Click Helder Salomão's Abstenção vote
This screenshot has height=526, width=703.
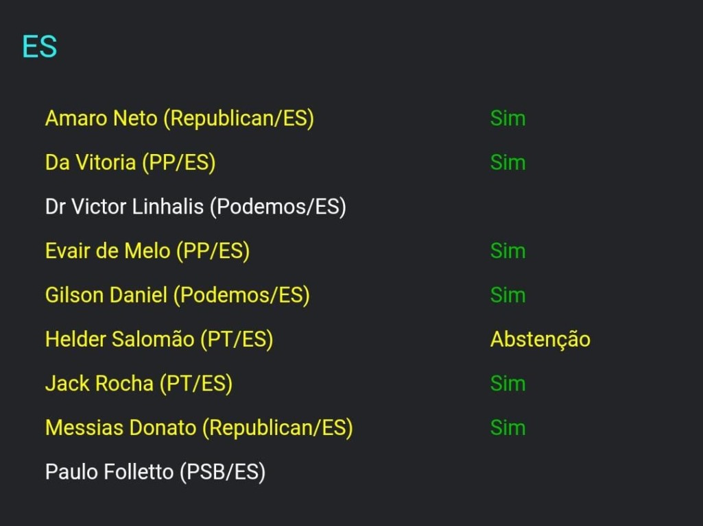tap(540, 339)
